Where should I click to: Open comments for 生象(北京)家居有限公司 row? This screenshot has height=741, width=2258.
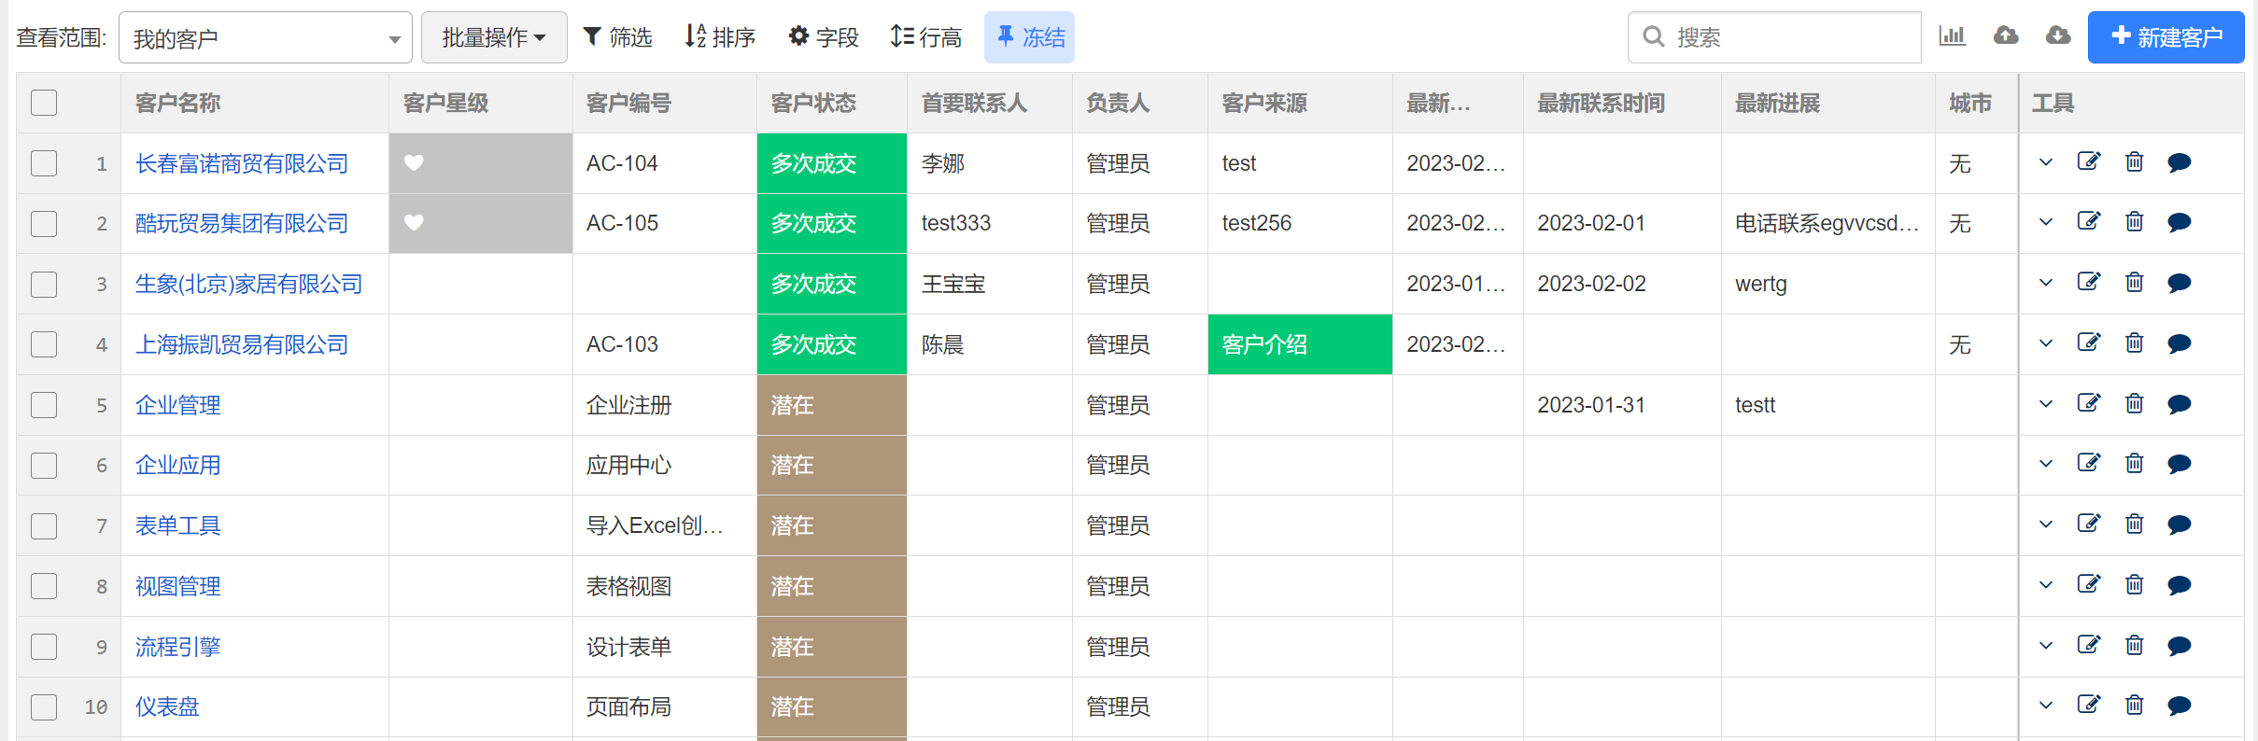[x=2179, y=283]
